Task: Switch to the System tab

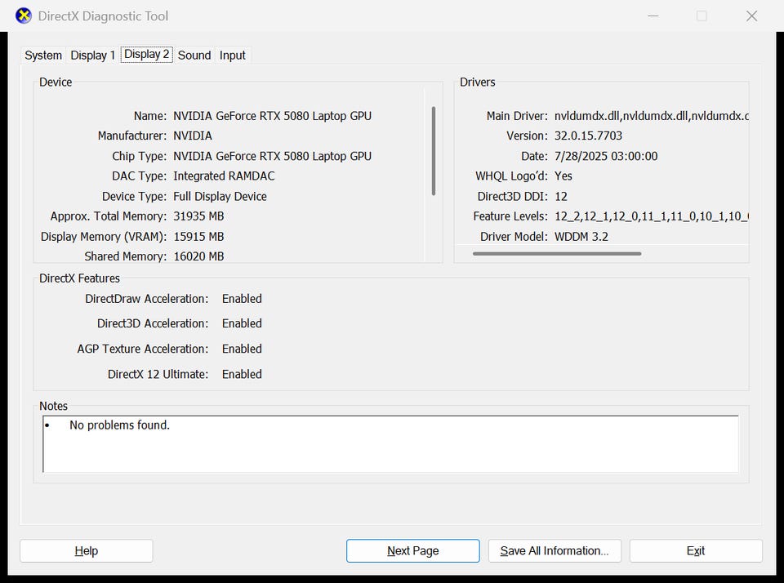Action: pyautogui.click(x=43, y=55)
